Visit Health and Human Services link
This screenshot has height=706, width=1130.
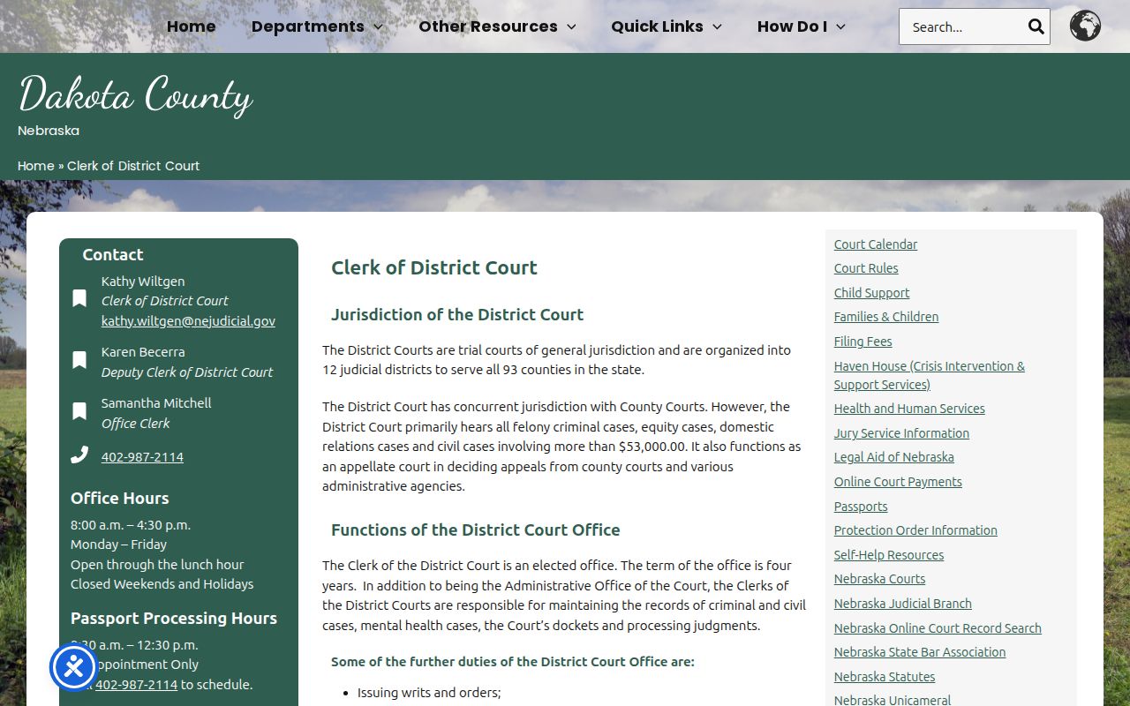909,409
